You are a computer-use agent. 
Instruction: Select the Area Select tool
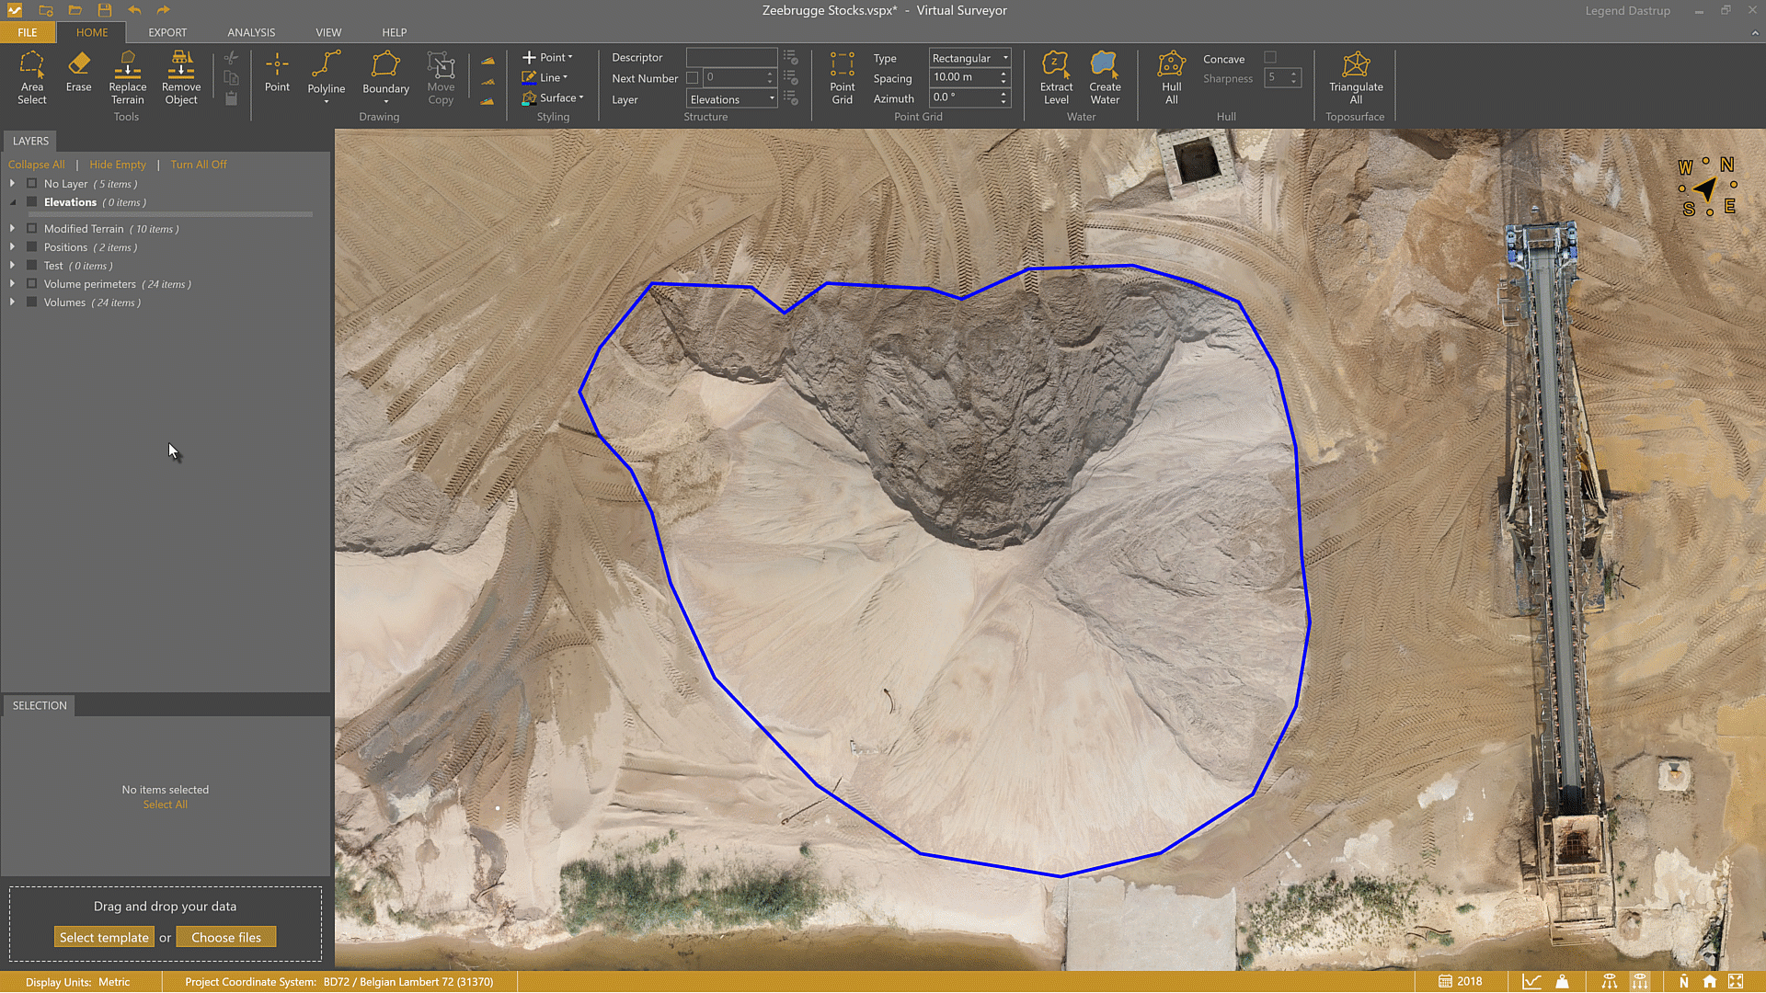point(31,77)
